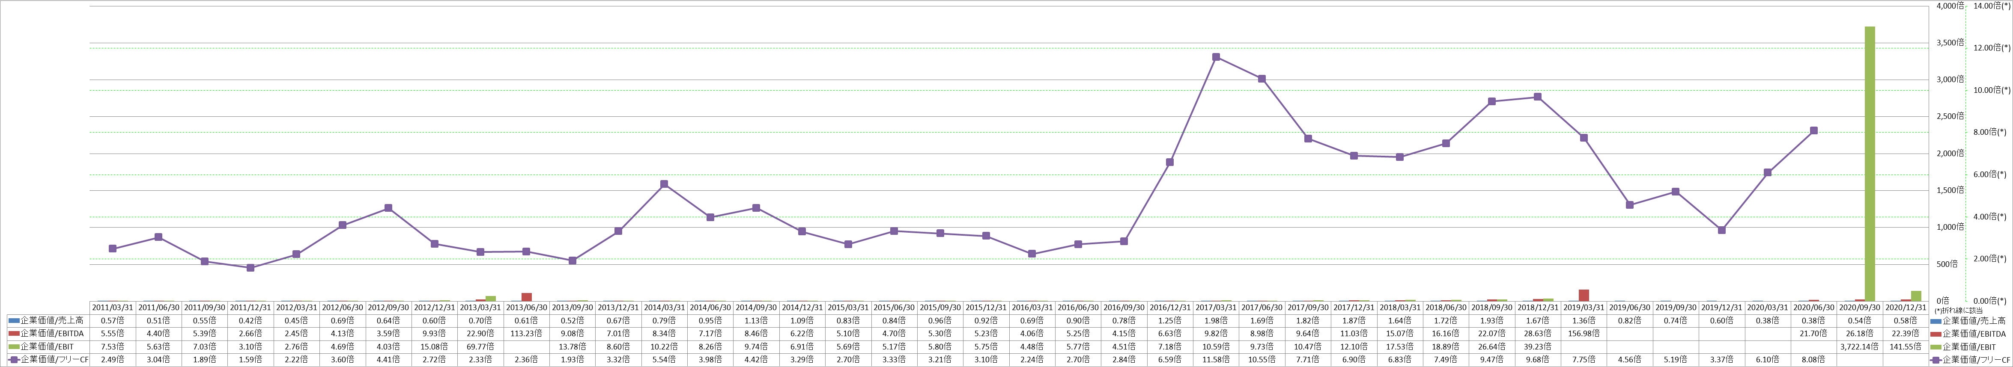This screenshot has height=367, width=2013.
Task: Click the 3,722.14倍 EBIT cell
Action: (1860, 347)
